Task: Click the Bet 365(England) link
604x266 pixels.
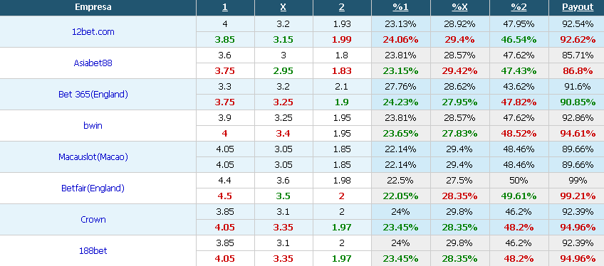Action: click(x=93, y=94)
